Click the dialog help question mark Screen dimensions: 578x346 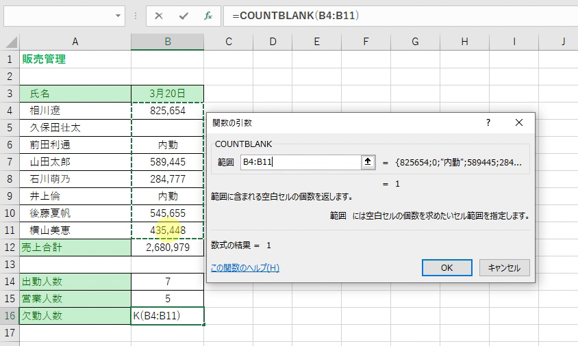(488, 122)
